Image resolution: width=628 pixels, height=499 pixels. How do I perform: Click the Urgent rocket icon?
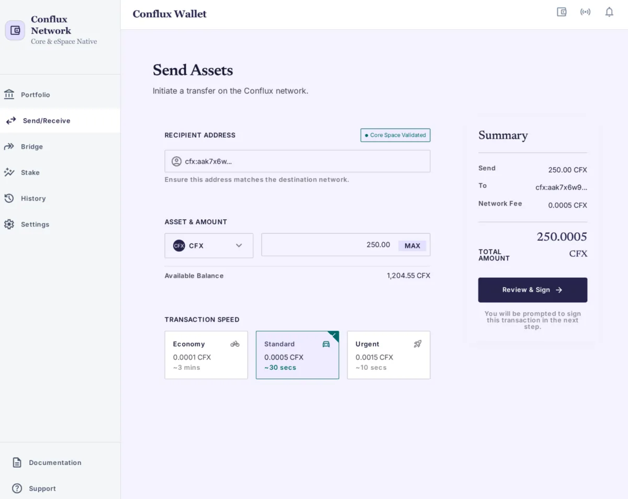click(x=417, y=344)
